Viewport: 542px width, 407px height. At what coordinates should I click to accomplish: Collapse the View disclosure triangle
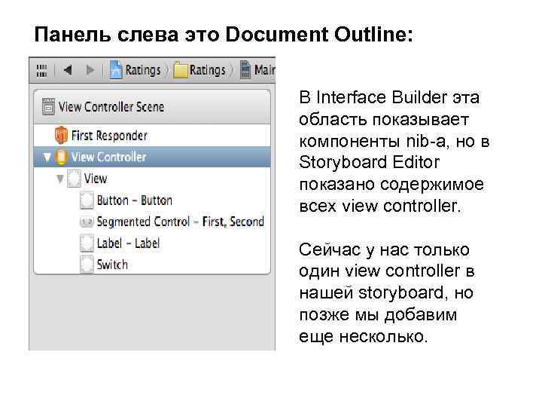click(60, 179)
